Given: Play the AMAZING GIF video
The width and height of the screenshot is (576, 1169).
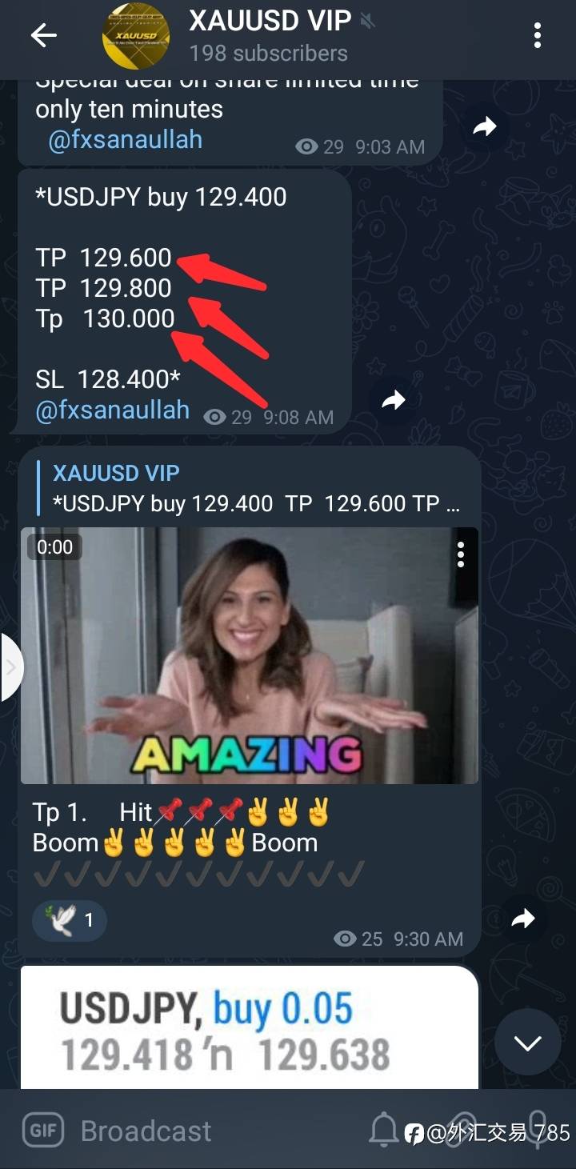Looking at the screenshot, I should pos(249,655).
